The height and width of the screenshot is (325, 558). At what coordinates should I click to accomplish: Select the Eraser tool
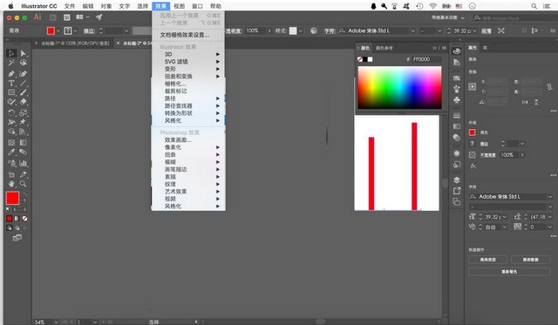(x=24, y=102)
